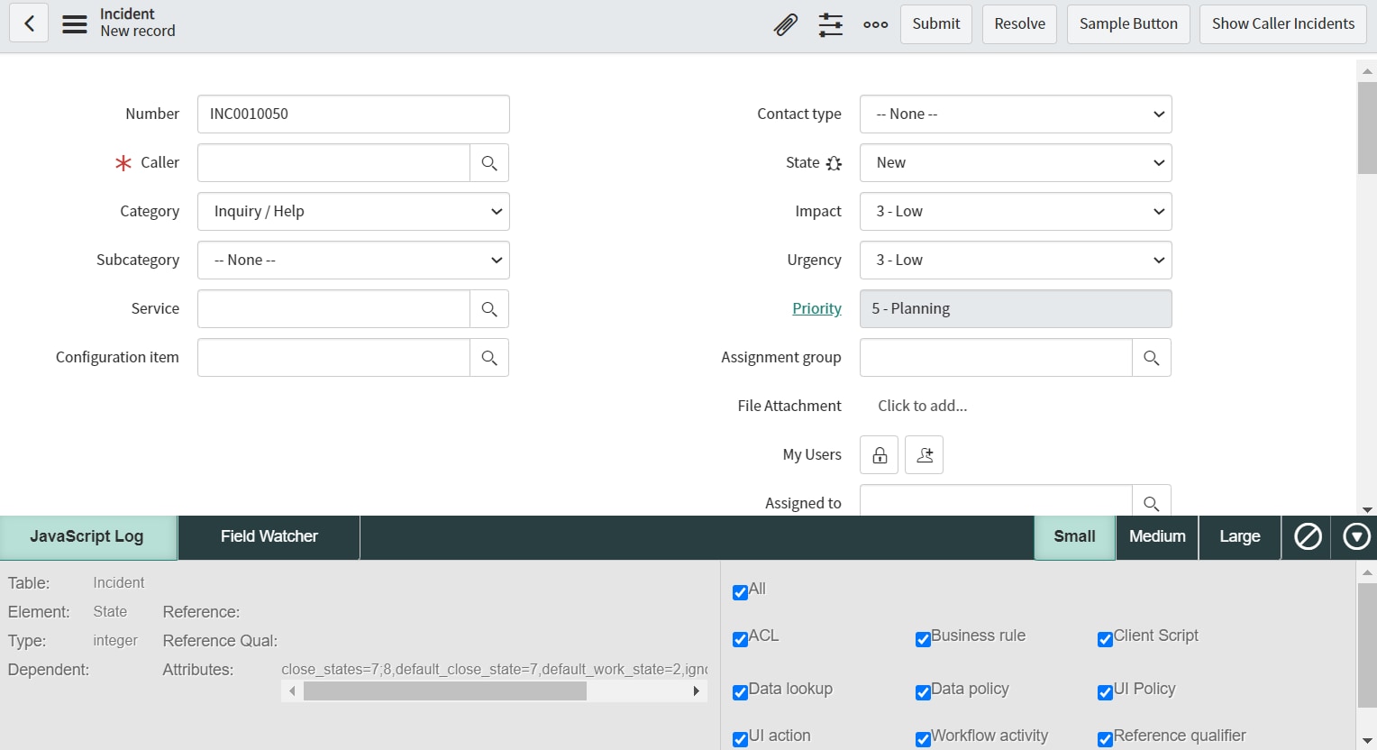Click the Caller lookup magnifier icon

(x=489, y=163)
